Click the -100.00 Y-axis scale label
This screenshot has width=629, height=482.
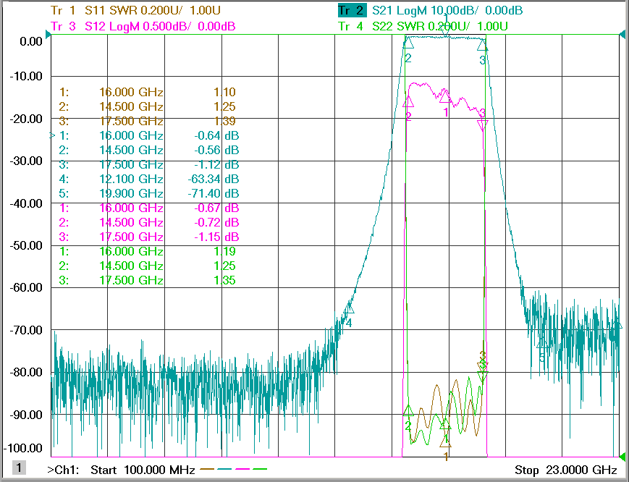(23, 448)
